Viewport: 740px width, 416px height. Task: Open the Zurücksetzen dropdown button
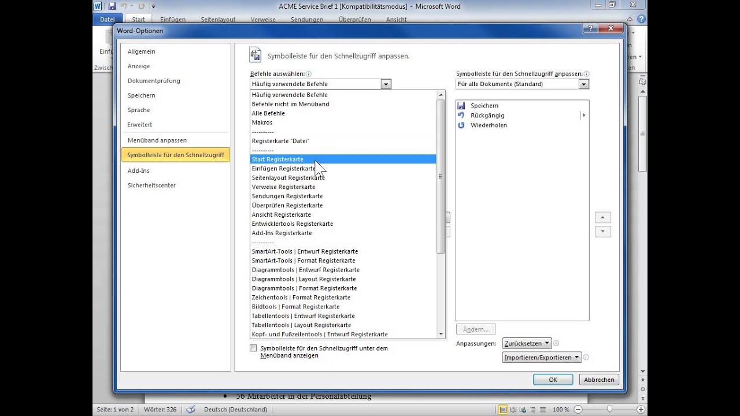[x=527, y=343]
